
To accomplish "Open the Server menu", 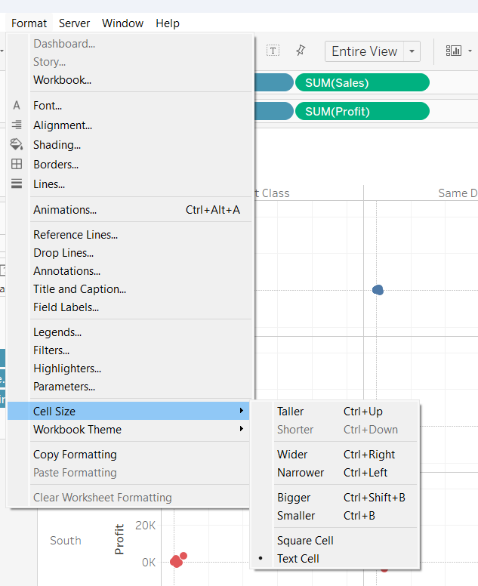I will click(x=74, y=23).
